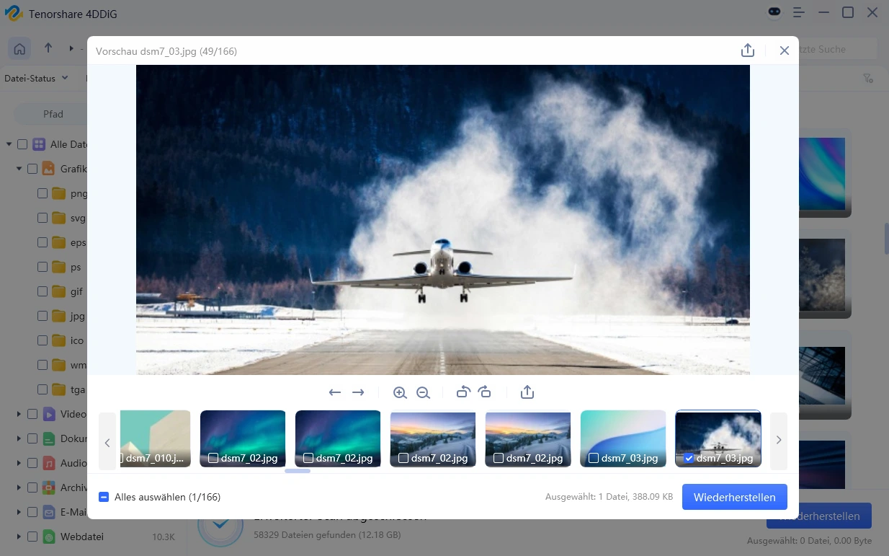Rotate the preview image clockwise

tap(485, 392)
